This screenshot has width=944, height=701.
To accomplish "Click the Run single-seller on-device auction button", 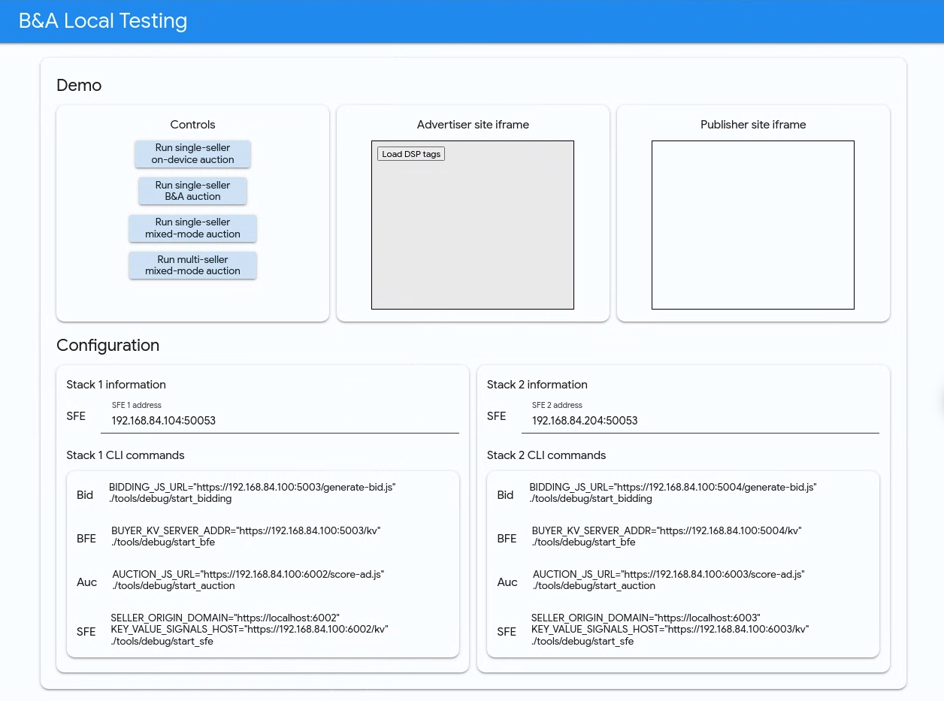I will pyautogui.click(x=192, y=153).
